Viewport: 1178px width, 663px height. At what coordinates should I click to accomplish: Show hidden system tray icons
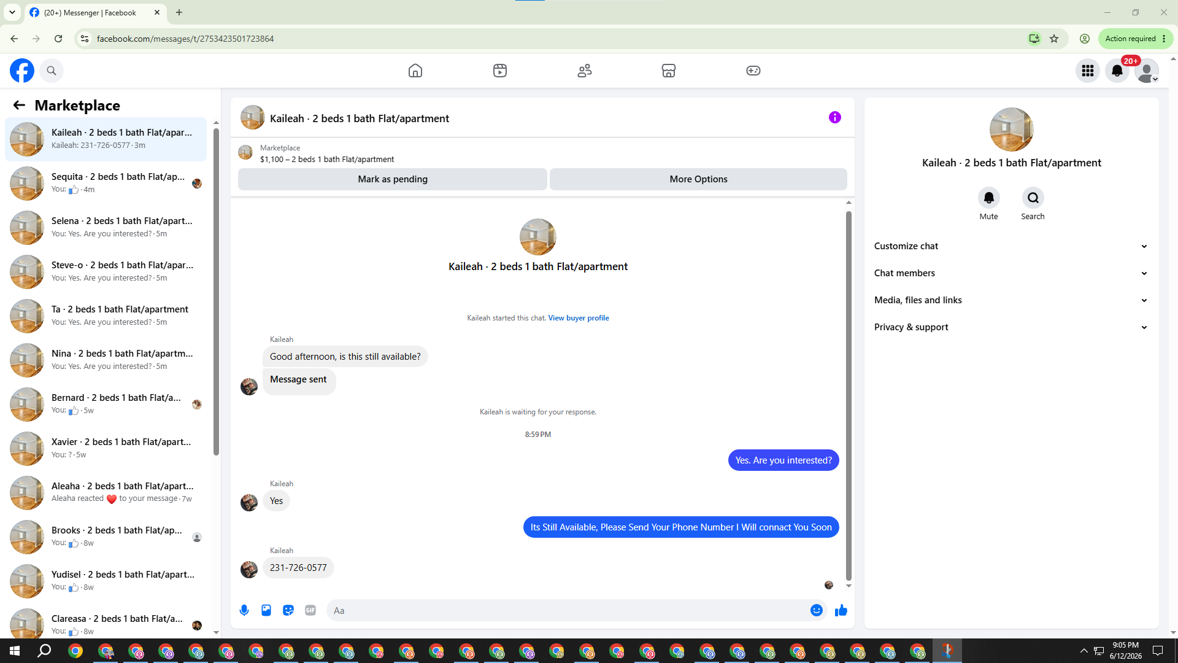[x=1084, y=651]
